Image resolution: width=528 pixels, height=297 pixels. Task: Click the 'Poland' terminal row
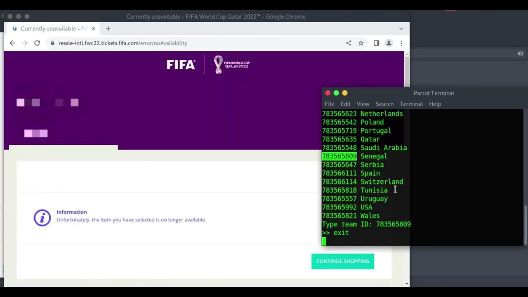pos(353,122)
